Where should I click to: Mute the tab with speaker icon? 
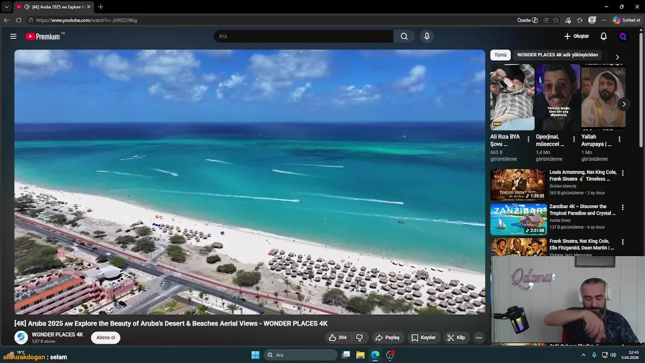pyautogui.click(x=26, y=7)
